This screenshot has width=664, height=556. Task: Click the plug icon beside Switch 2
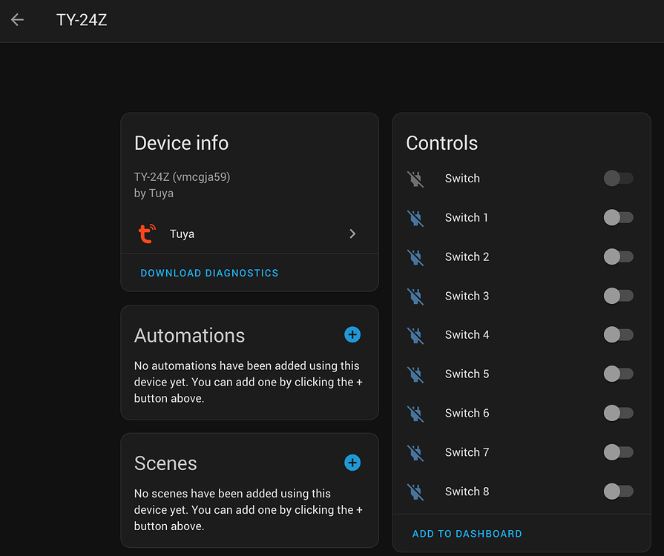pyautogui.click(x=415, y=257)
